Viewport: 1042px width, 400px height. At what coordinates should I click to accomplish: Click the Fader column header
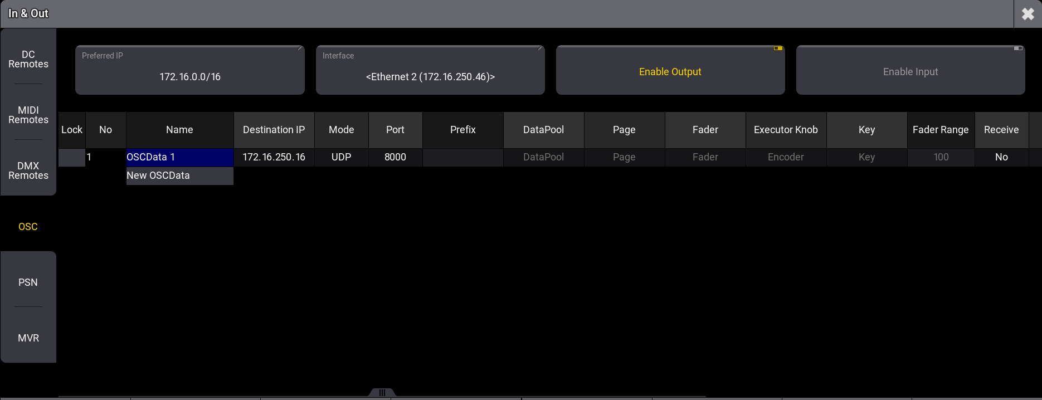point(705,130)
